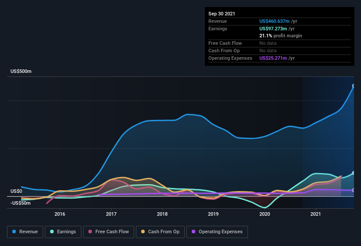This screenshot has height=246, width=361.
Task: Click the 2021 x-axis label
Action: coord(316,214)
